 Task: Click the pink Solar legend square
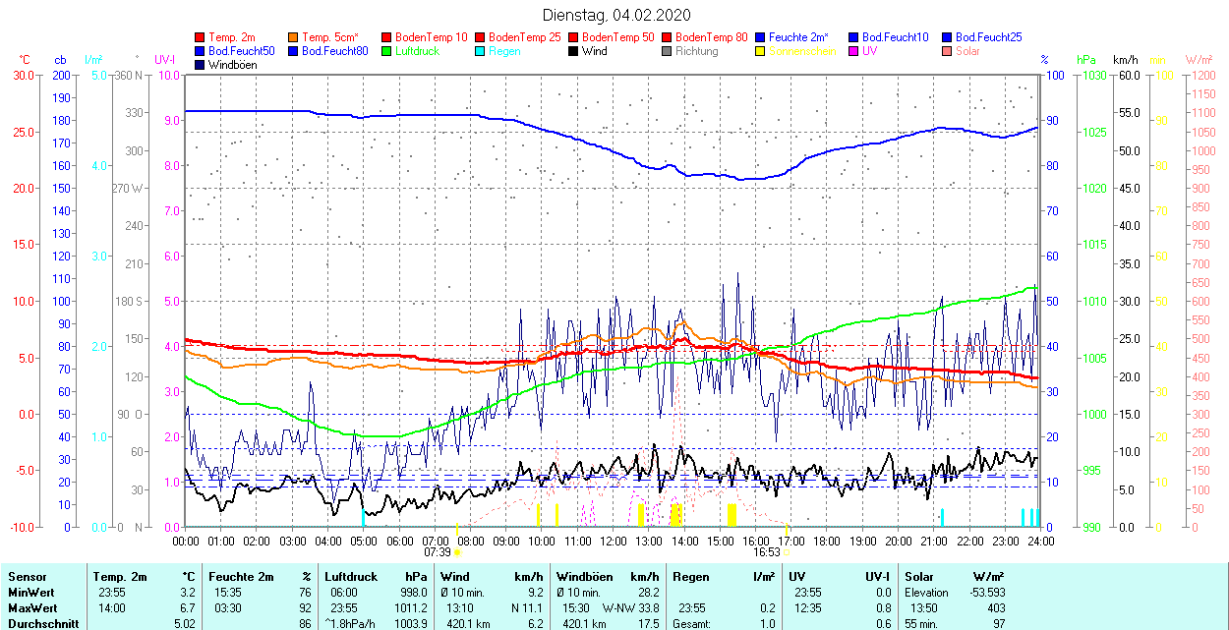(x=948, y=51)
